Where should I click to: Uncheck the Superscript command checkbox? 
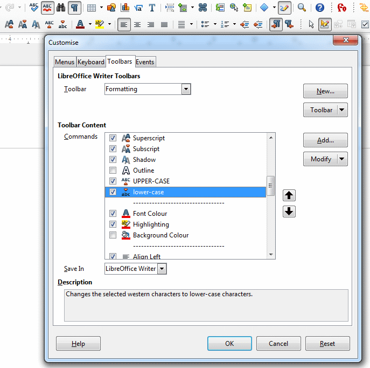113,138
